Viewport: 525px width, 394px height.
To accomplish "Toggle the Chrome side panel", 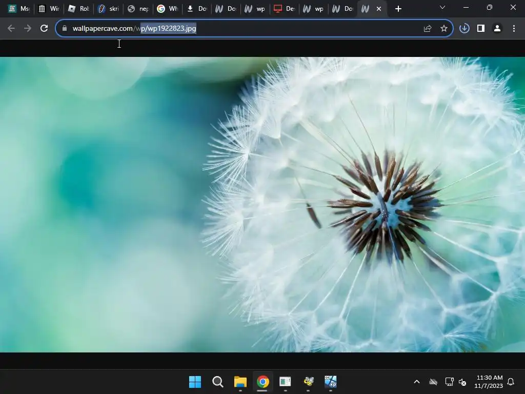I will pos(481,29).
